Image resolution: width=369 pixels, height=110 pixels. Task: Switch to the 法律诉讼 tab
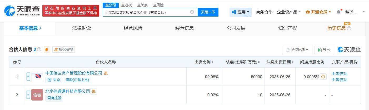82,28
